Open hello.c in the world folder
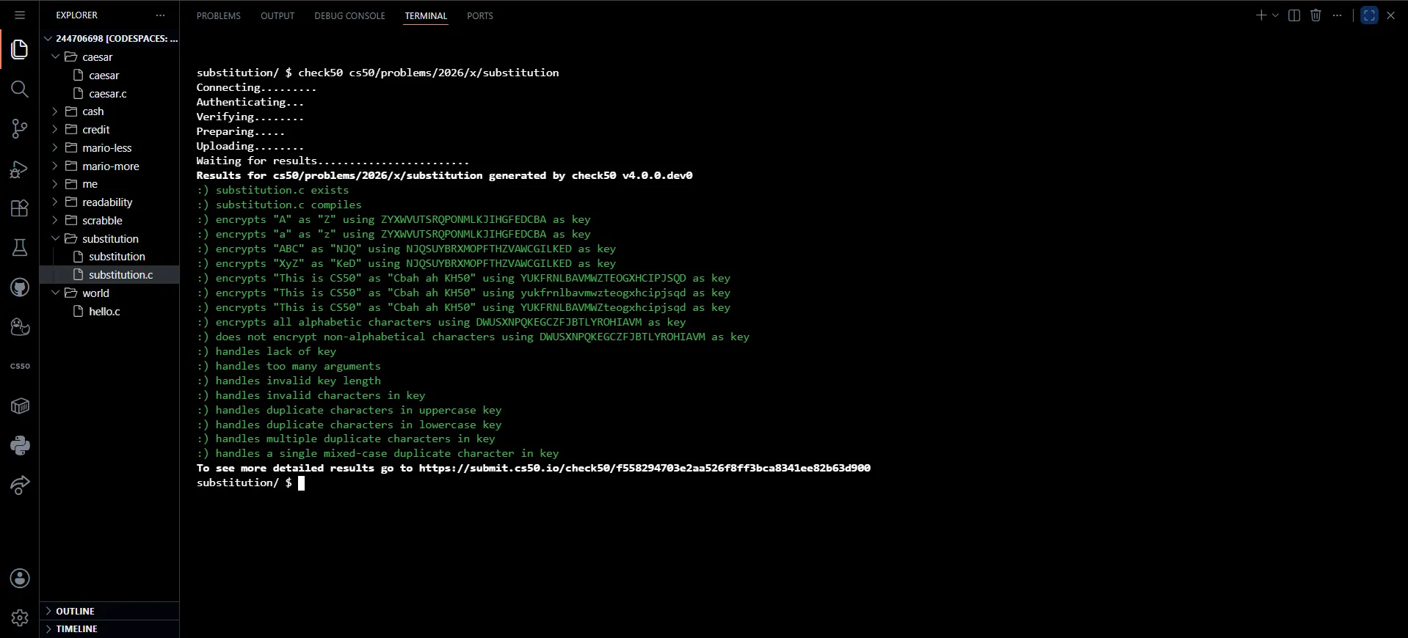This screenshot has width=1408, height=638. 109,311
